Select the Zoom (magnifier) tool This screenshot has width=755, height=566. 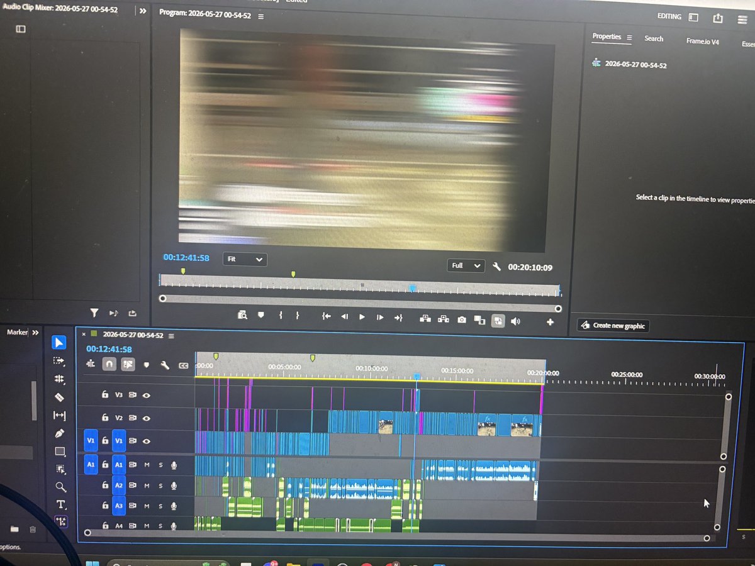[60, 487]
